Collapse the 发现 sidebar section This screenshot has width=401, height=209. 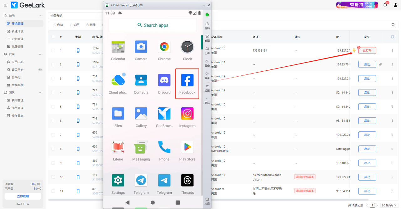tap(40, 54)
